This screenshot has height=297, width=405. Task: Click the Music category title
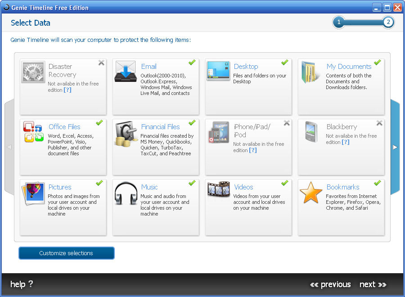click(x=149, y=187)
